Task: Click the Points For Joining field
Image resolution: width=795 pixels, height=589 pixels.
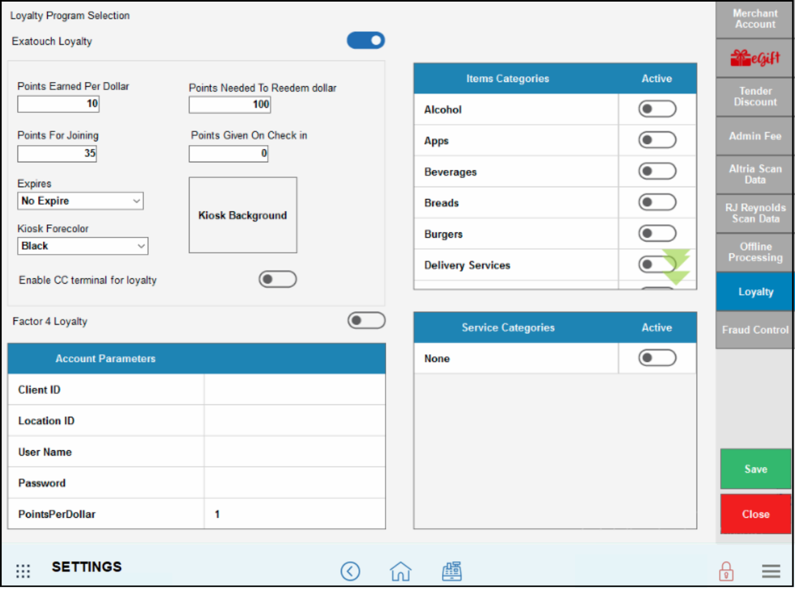Action: click(x=57, y=154)
